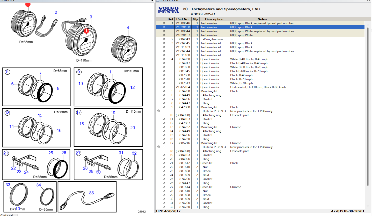This screenshot has height=216, width=372.
Task: Tick the row box for Brace kit 881612
Action: click(x=164, y=163)
